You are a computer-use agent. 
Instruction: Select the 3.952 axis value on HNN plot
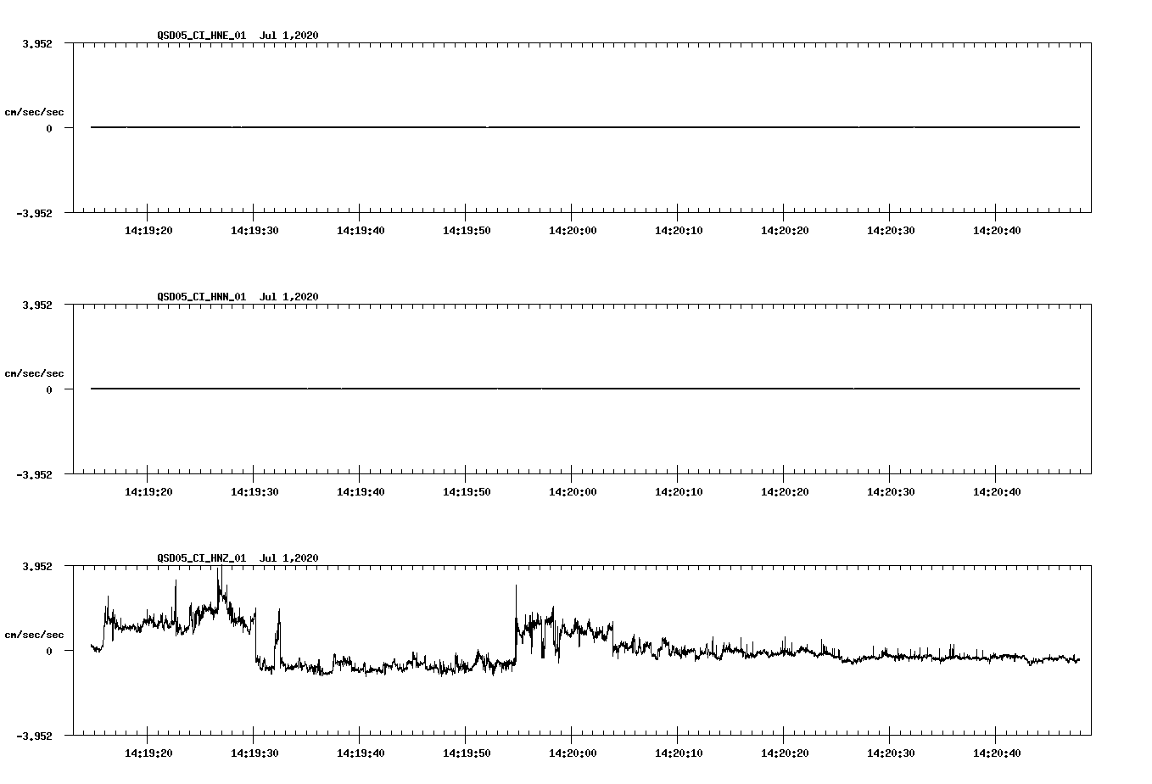pyautogui.click(x=37, y=305)
